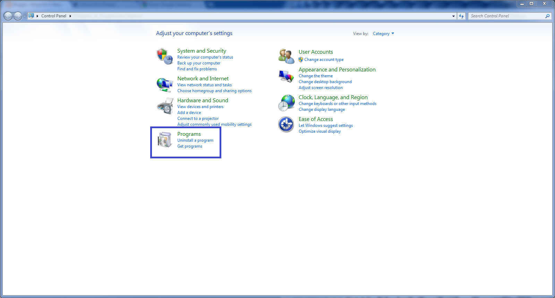
Task: Click Change display language
Action: 322,109
